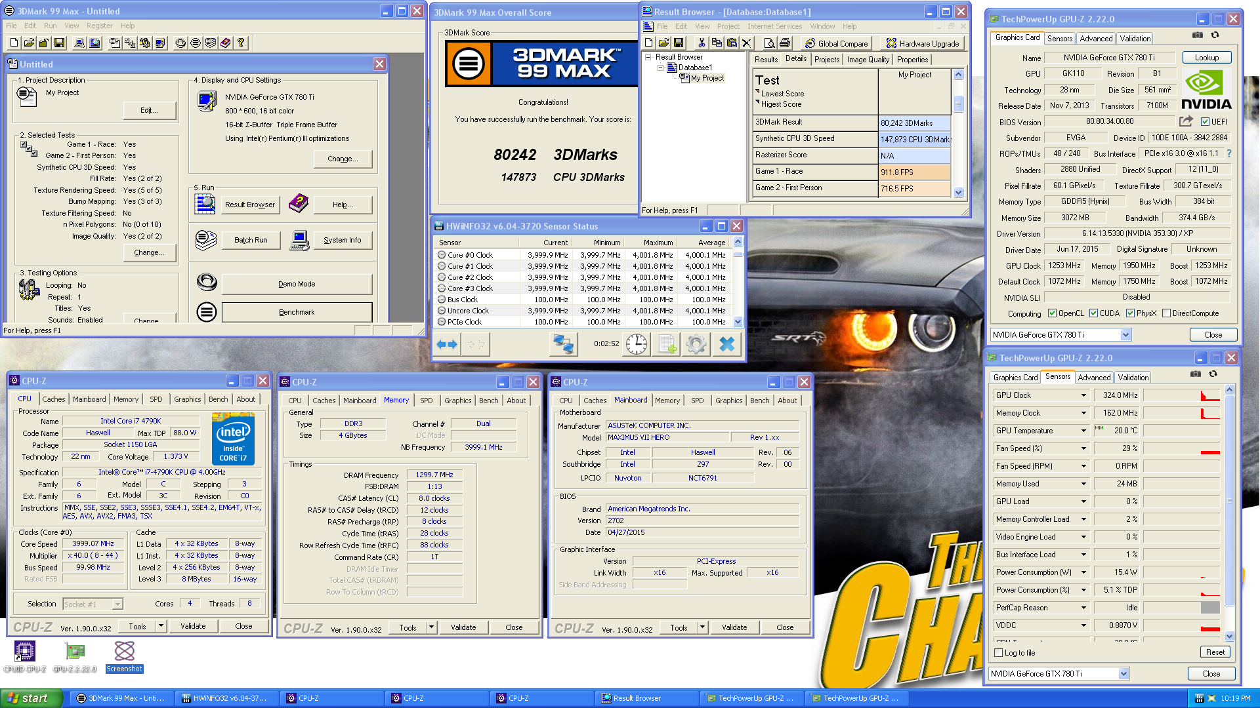Click HWiNFO expand arrows icon
Image resolution: width=1260 pixels, height=708 pixels.
[447, 344]
